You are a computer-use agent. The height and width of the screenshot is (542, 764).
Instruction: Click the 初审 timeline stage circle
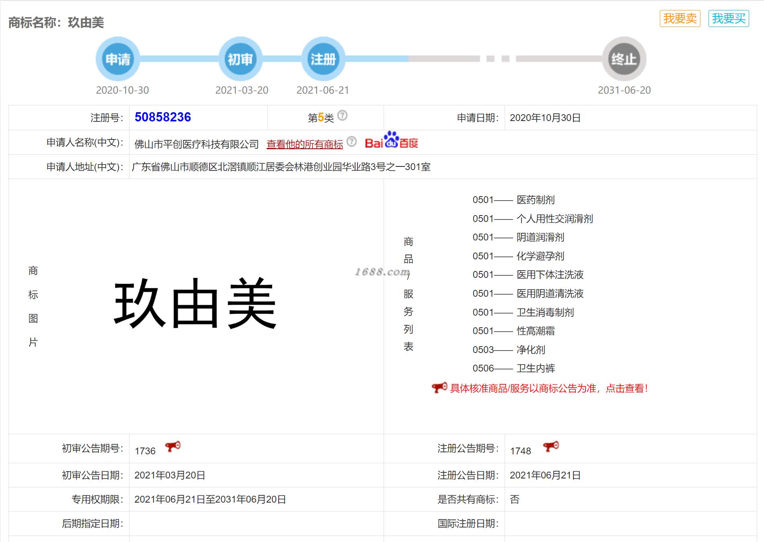240,59
